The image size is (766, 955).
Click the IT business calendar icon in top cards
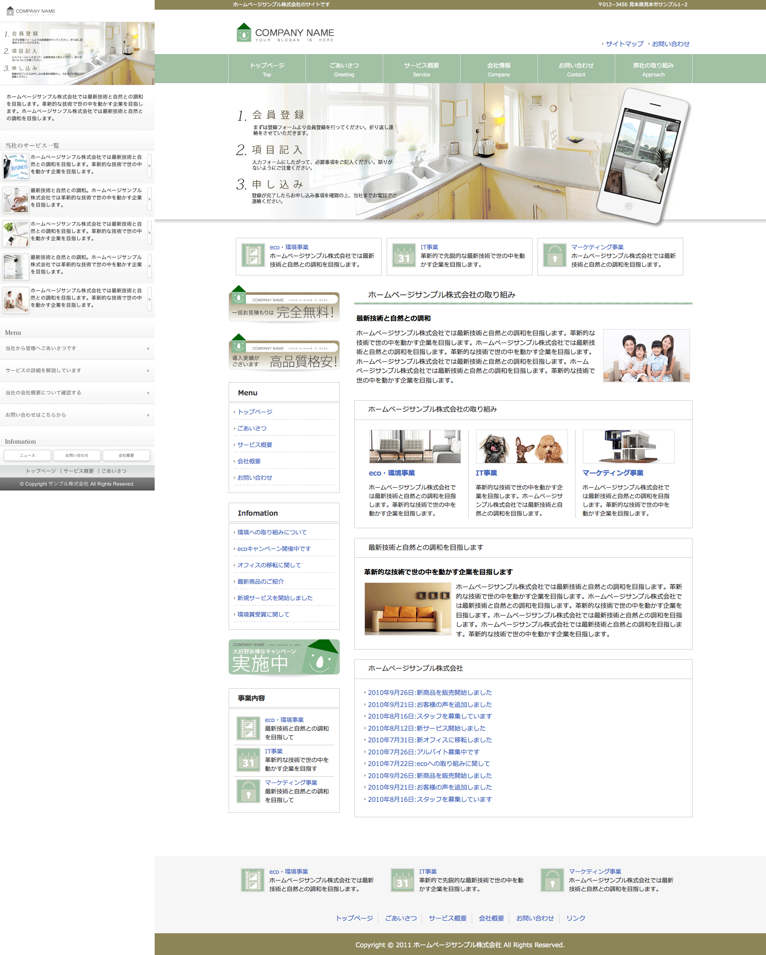click(x=404, y=256)
